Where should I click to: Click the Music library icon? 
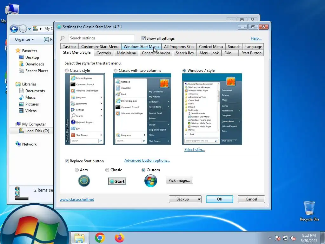pyautogui.click(x=21, y=97)
